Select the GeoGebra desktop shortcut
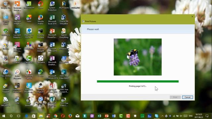This screenshot has width=212, height=119. 40,59
